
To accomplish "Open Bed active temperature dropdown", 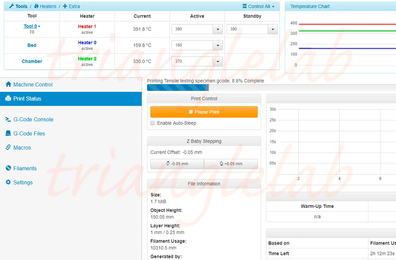I will pyautogui.click(x=218, y=45).
